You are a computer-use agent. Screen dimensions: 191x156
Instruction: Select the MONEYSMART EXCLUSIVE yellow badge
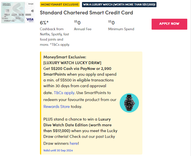(x=60, y=5)
